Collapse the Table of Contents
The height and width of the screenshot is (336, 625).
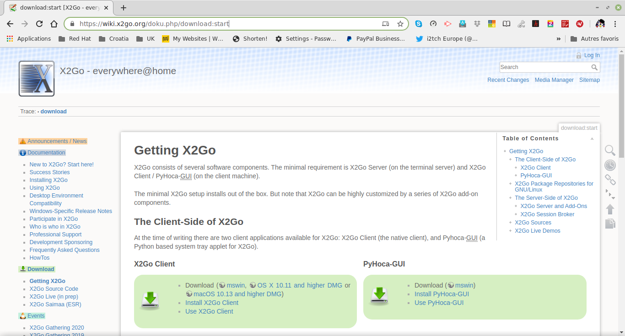[x=592, y=139]
